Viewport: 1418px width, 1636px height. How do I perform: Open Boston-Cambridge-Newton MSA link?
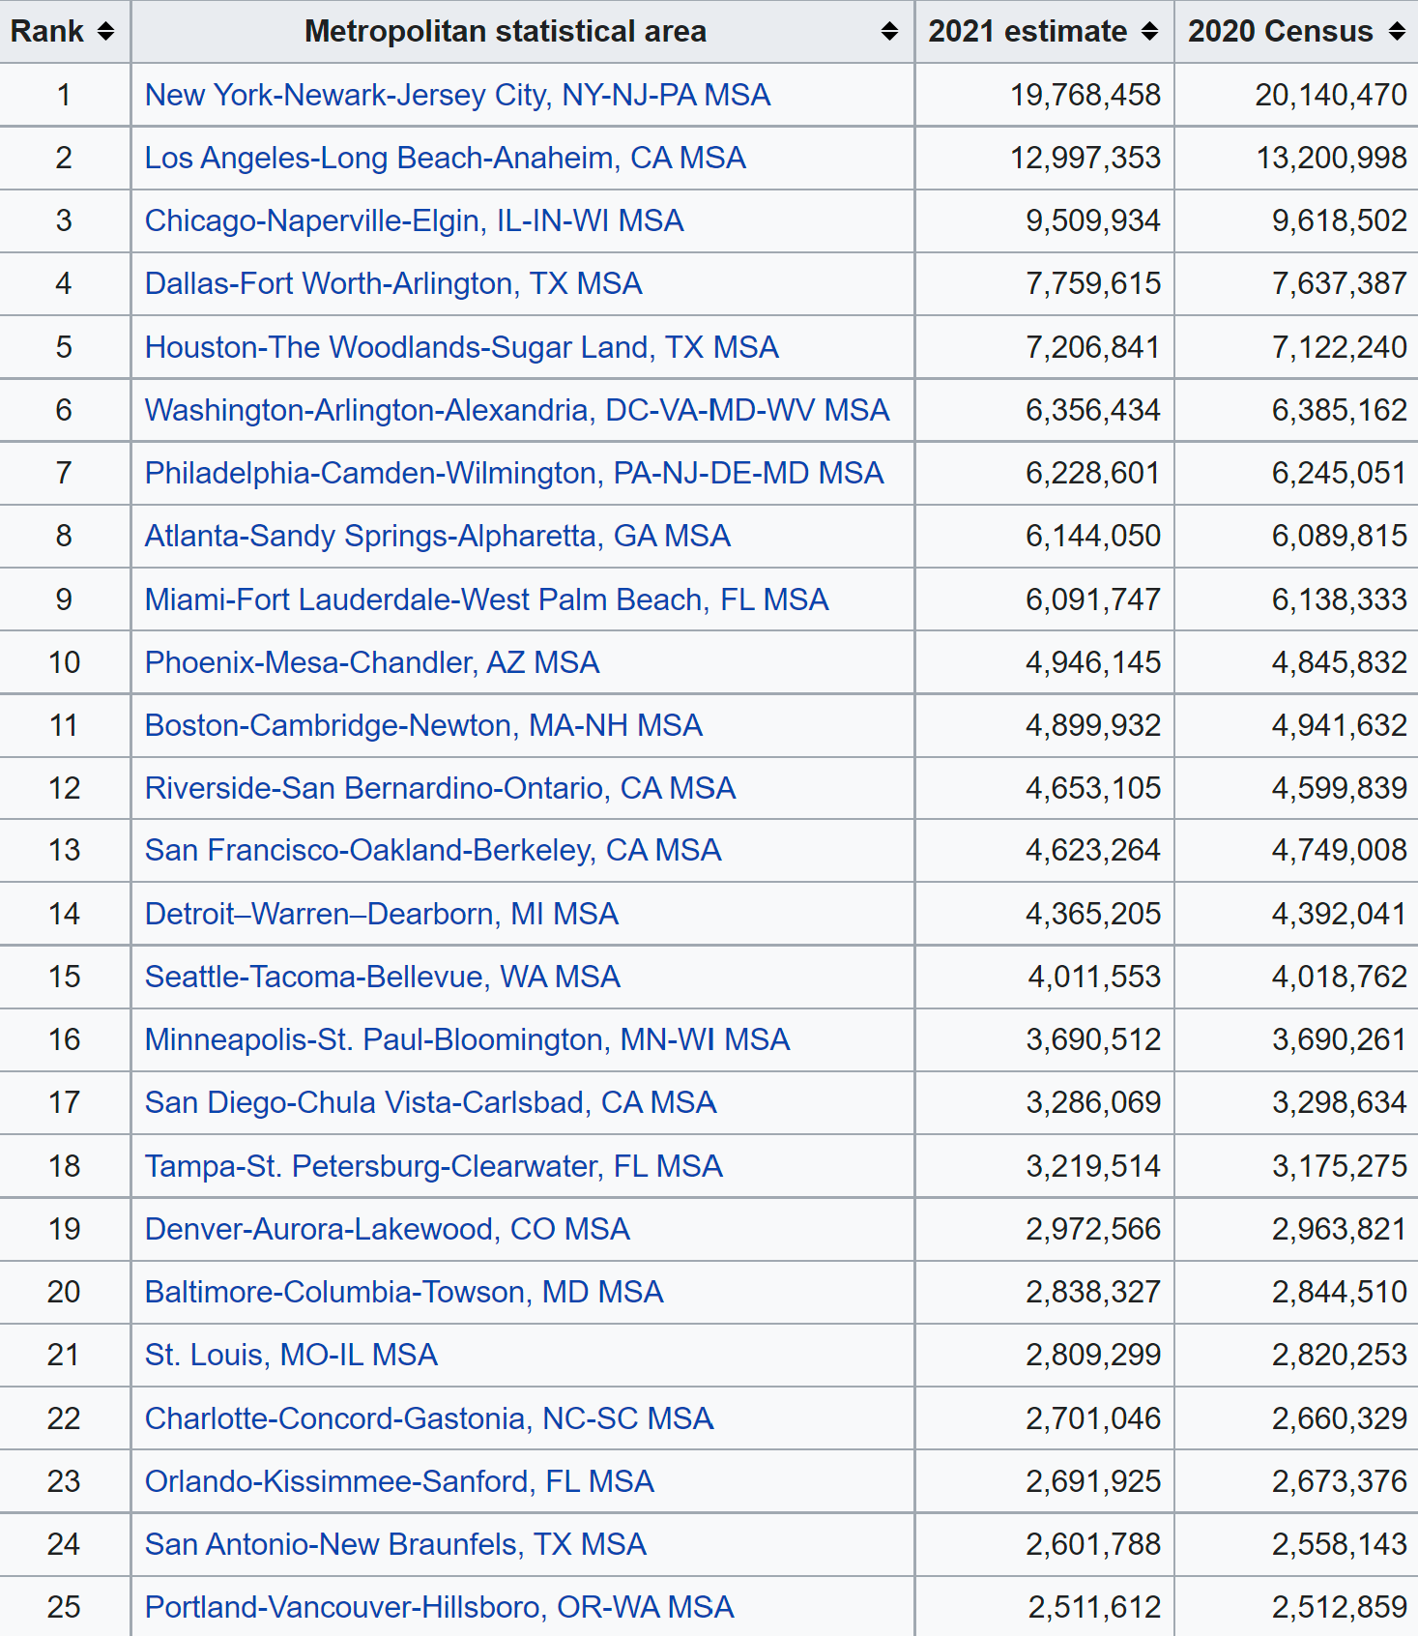point(423,725)
